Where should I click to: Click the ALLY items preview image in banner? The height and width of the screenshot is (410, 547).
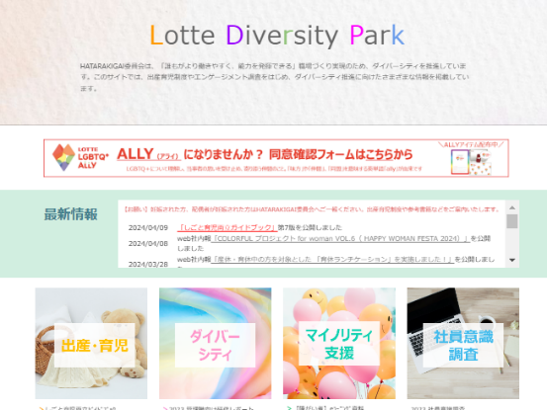pyautogui.click(x=471, y=162)
